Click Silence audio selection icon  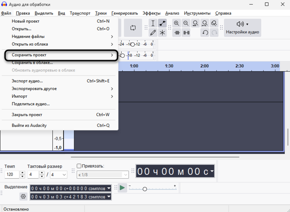pos(186,33)
